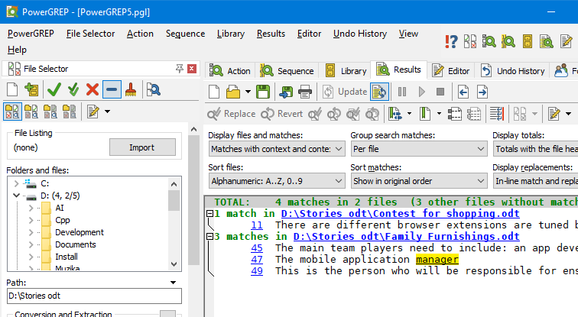The height and width of the screenshot is (317, 578).
Task: Click the Import button in File Listing
Action: [x=142, y=147]
